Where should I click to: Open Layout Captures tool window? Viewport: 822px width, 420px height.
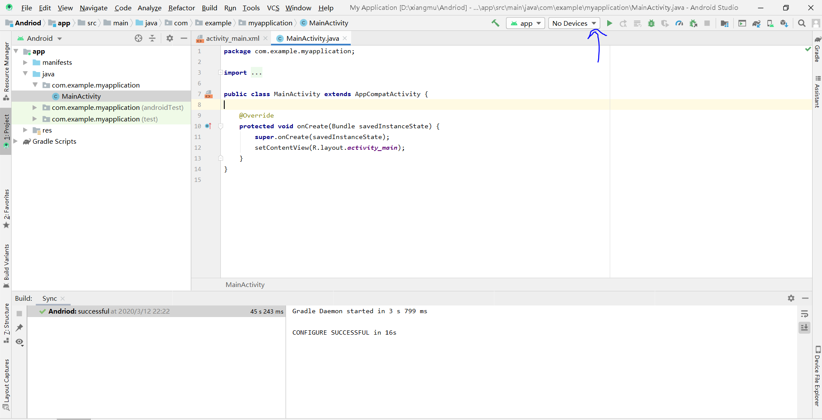(x=6, y=384)
